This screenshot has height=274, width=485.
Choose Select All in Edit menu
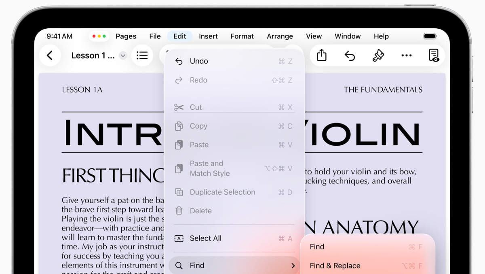(205, 238)
